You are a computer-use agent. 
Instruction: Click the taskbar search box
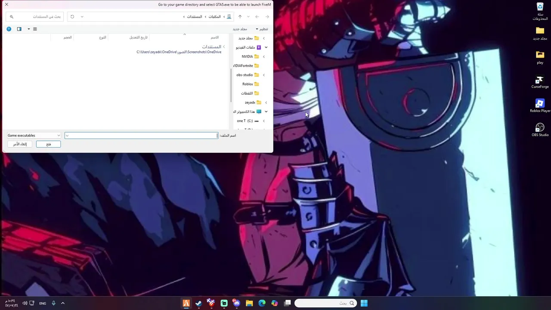click(326, 303)
